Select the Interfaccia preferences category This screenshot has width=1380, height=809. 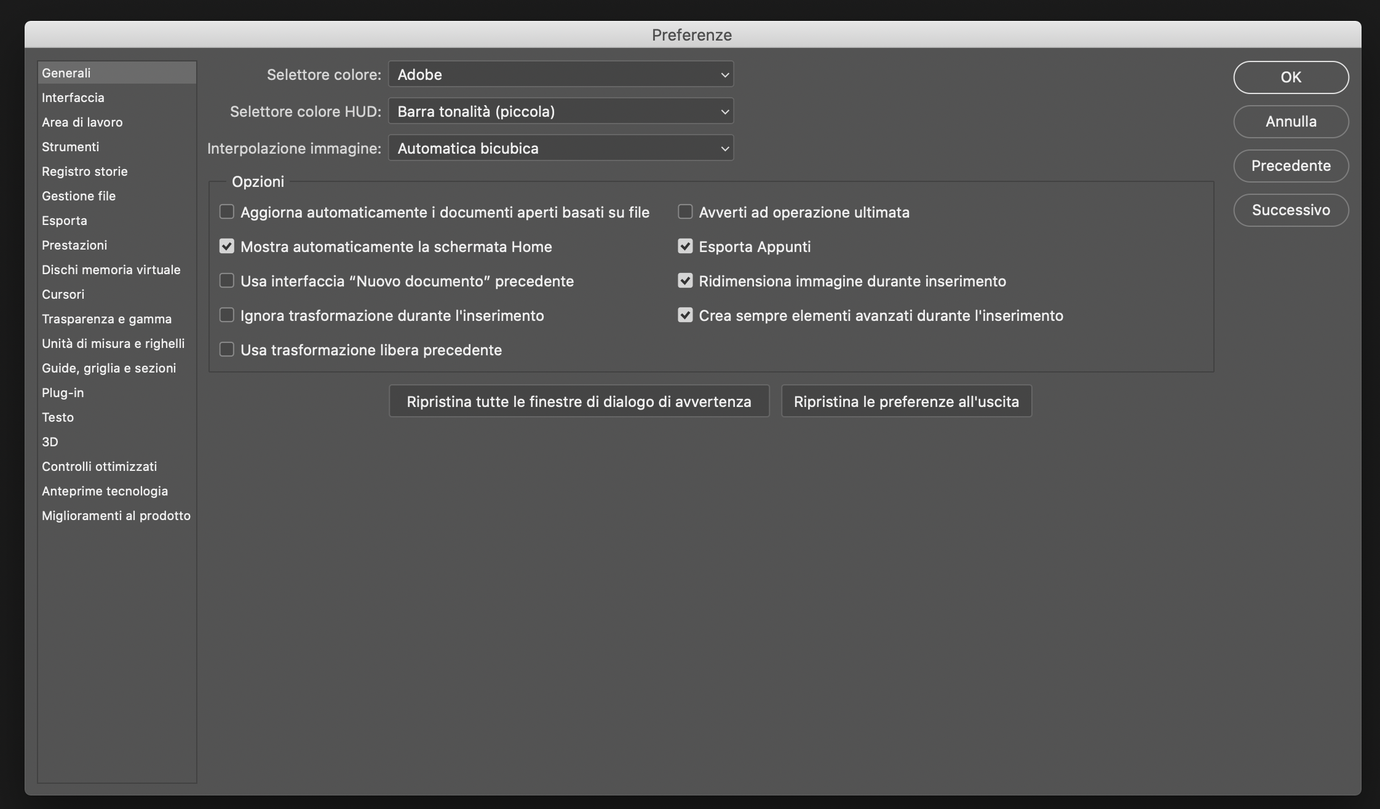pyautogui.click(x=73, y=97)
